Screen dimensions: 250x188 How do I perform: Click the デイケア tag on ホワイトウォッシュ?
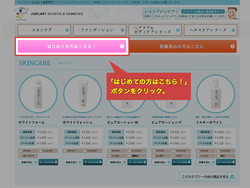coord(72,151)
